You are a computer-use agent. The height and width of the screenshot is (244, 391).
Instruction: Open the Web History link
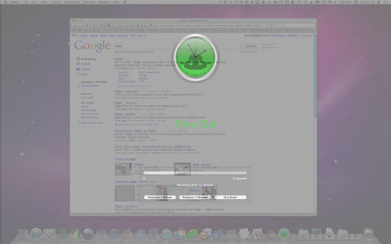(278, 35)
